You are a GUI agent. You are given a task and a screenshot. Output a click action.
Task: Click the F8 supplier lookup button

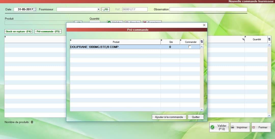[x=106, y=9]
